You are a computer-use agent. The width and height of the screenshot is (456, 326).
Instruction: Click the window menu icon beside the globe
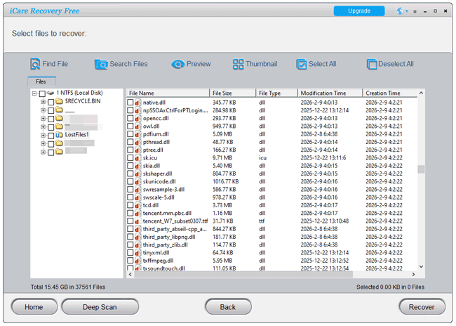415,11
